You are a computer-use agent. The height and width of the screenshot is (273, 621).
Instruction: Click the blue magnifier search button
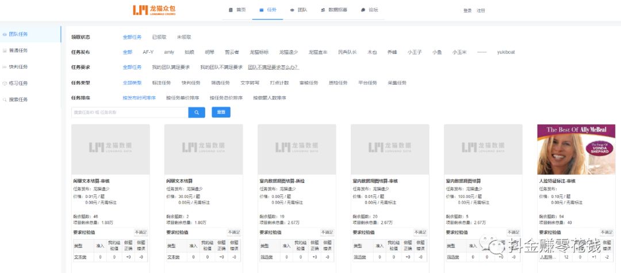point(197,112)
